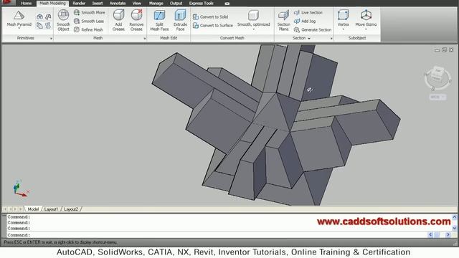
Task: Click the Smooth More icon
Action: click(x=77, y=12)
